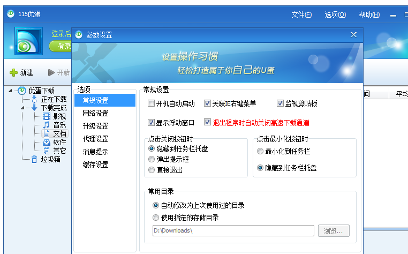Click the 浏览... browse button
This screenshot has height=254, width=408.
pos(334,231)
